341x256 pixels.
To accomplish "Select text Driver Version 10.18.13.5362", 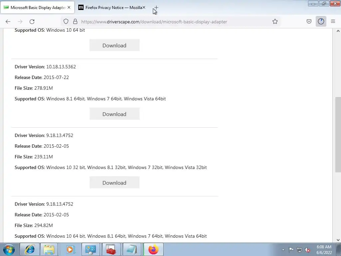I will (45, 67).
